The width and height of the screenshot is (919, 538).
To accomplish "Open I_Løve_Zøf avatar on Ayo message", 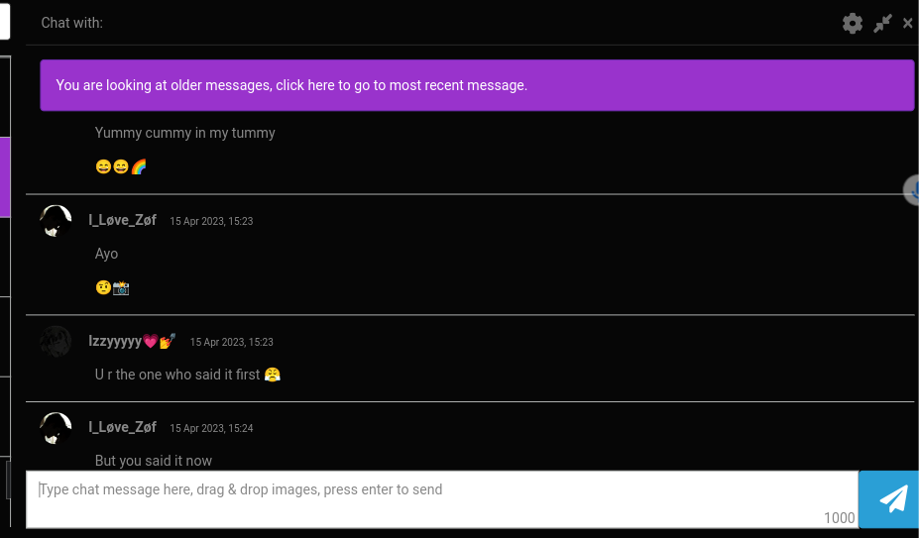I will [56, 221].
